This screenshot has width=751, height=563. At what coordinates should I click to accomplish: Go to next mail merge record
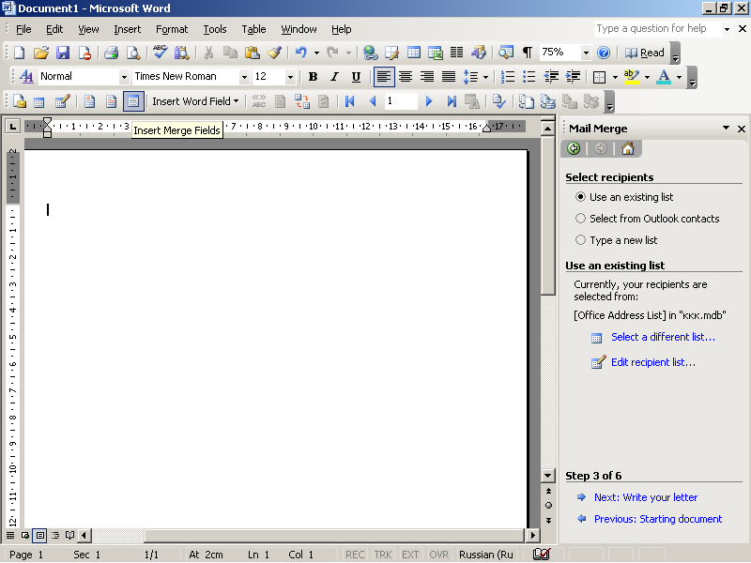429,101
